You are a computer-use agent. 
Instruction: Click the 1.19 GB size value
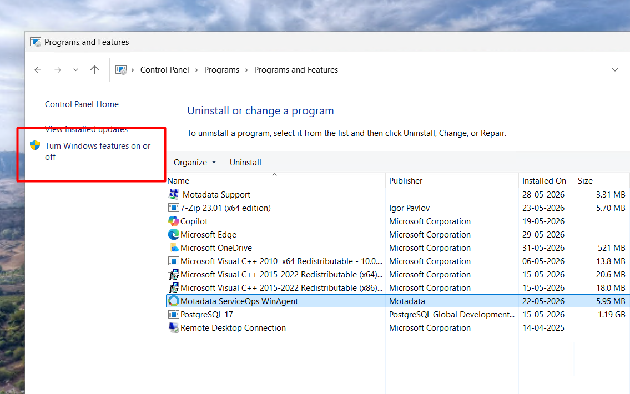[x=612, y=315]
